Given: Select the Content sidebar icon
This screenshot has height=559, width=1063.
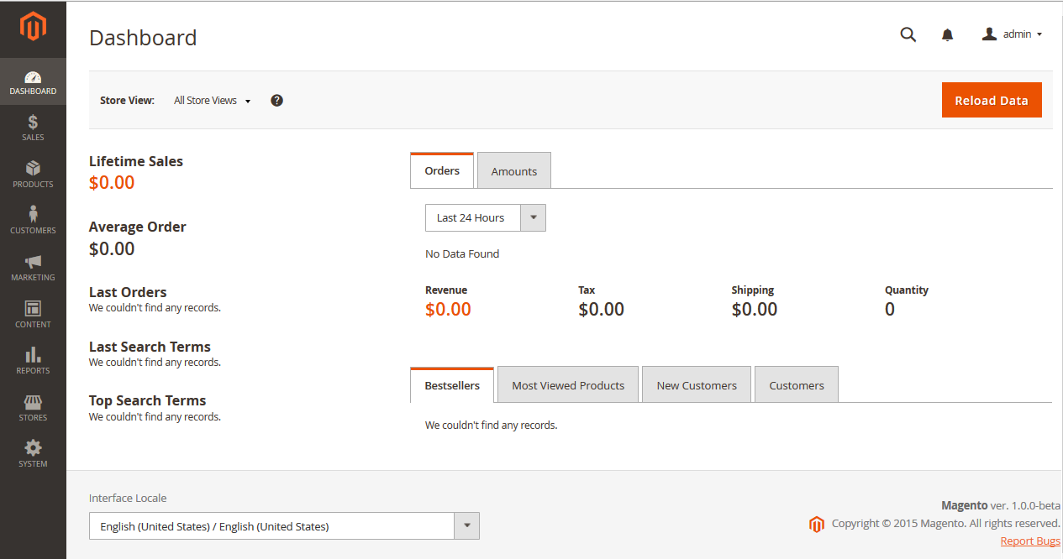Looking at the screenshot, I should point(33,309).
